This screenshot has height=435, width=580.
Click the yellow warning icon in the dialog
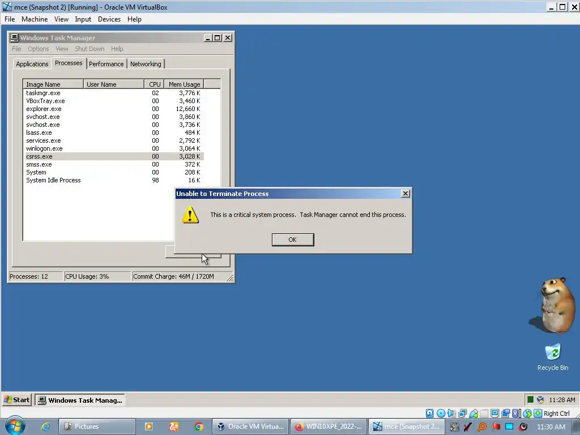[190, 215]
